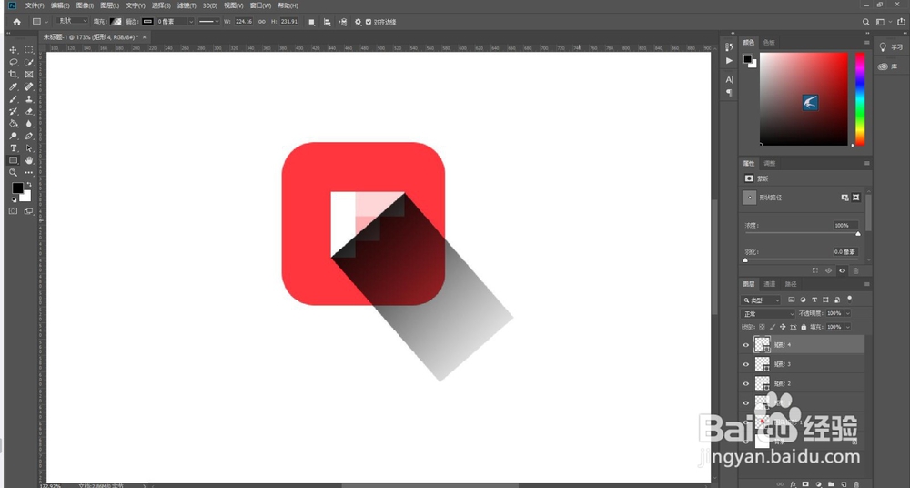Select the Path Selection tool

(x=29, y=148)
